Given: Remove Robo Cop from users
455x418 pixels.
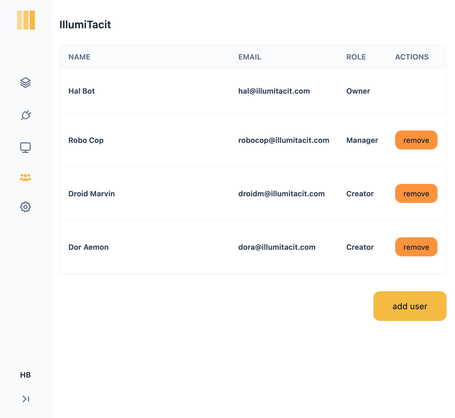Looking at the screenshot, I should tap(416, 140).
